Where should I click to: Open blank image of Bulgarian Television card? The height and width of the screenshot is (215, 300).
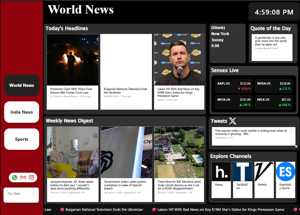tap(126, 60)
